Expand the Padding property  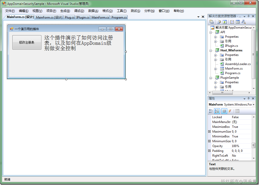[x=210, y=151]
